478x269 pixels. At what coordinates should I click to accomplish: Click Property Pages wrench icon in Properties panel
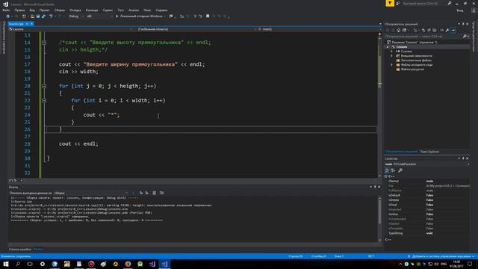tap(400, 170)
